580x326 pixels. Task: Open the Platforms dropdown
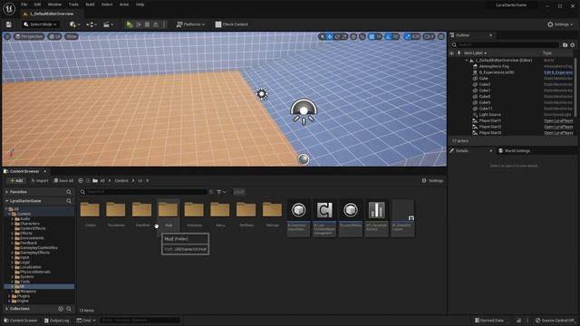coord(190,24)
